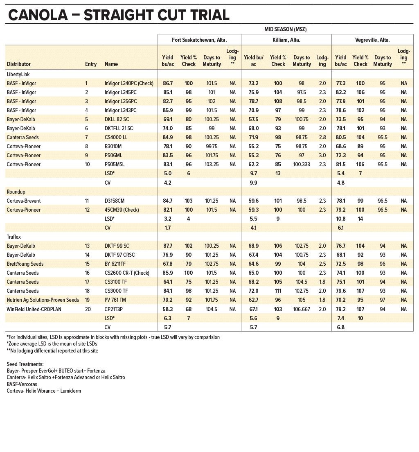Click the 'BASF-Vercoras' seed treatment line
This screenshot has width=419, height=452.
click(22, 384)
